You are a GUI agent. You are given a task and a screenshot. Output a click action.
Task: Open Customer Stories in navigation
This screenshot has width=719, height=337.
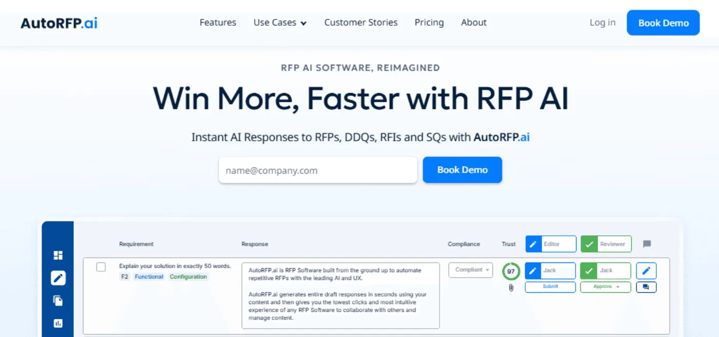point(361,23)
